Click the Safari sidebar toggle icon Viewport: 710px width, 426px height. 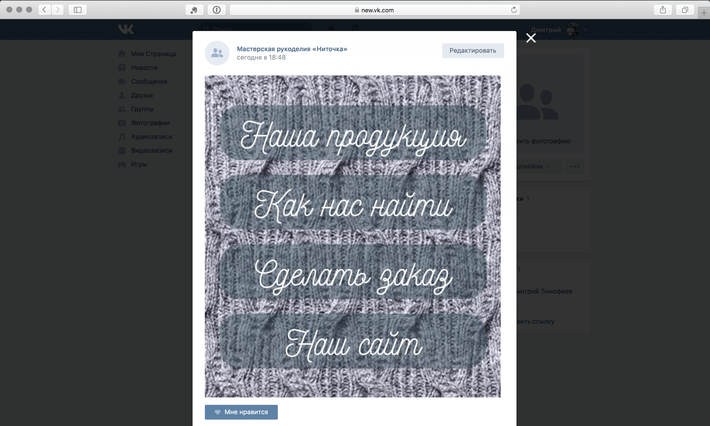(77, 10)
